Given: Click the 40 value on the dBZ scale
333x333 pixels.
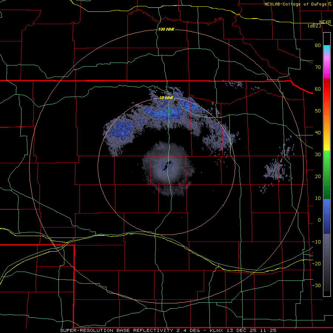Looking at the screenshot, I should tap(318, 133).
